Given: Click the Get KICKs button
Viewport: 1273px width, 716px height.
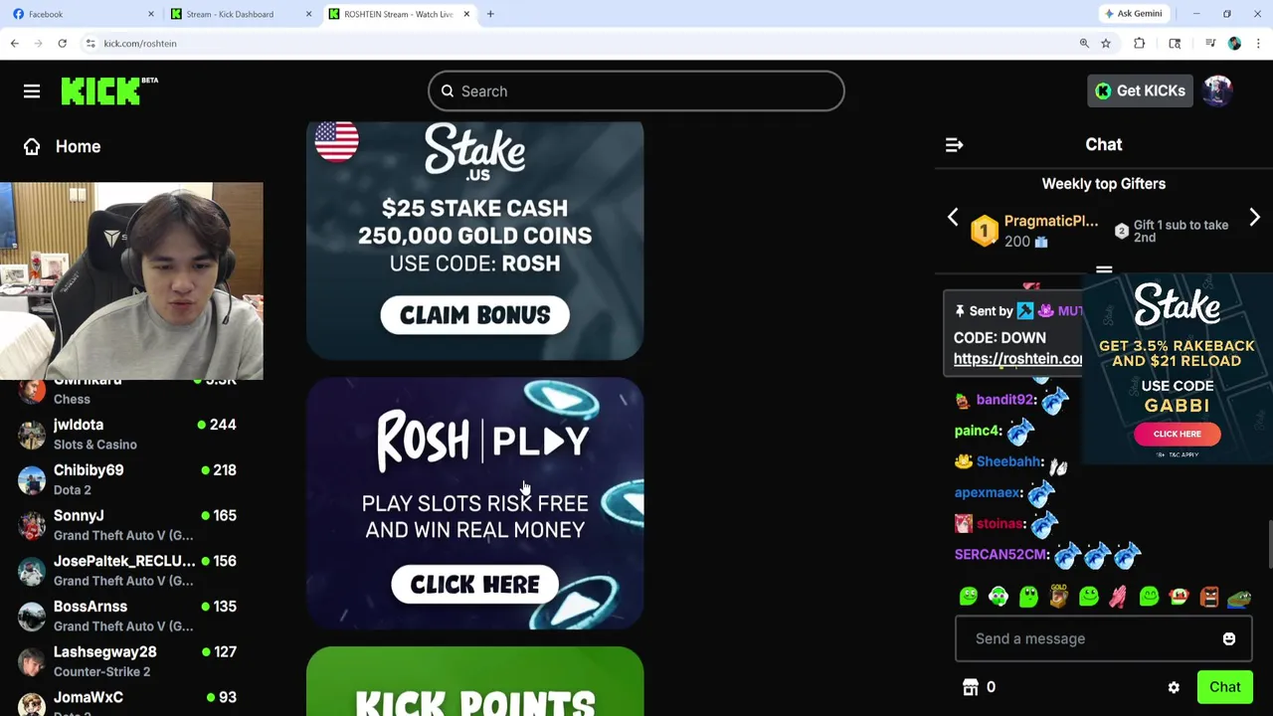Looking at the screenshot, I should click(x=1140, y=90).
